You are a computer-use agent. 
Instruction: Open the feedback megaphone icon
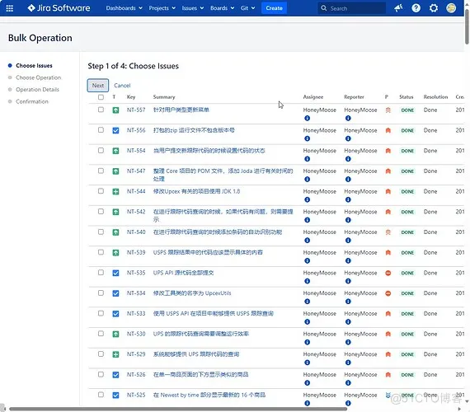pos(398,8)
